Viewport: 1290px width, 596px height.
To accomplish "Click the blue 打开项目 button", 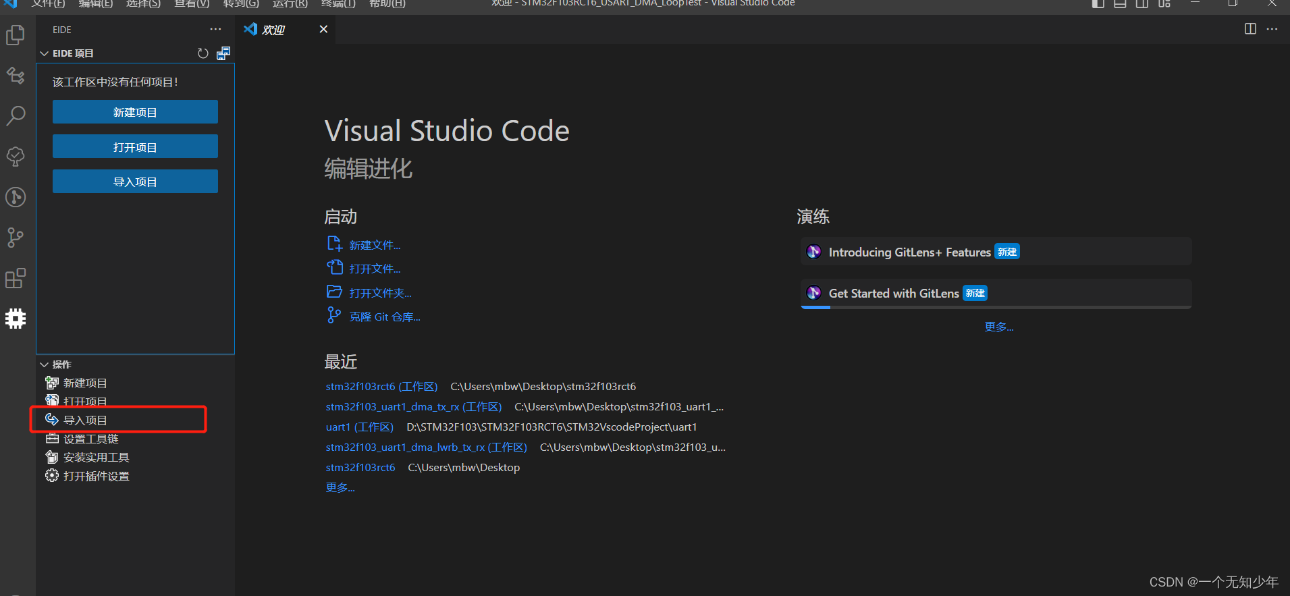I will [135, 146].
